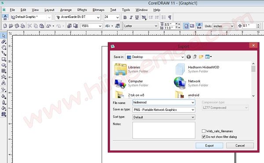Open the Layout menu
Viewport: 264px width, 163px height.
pos(49,10)
